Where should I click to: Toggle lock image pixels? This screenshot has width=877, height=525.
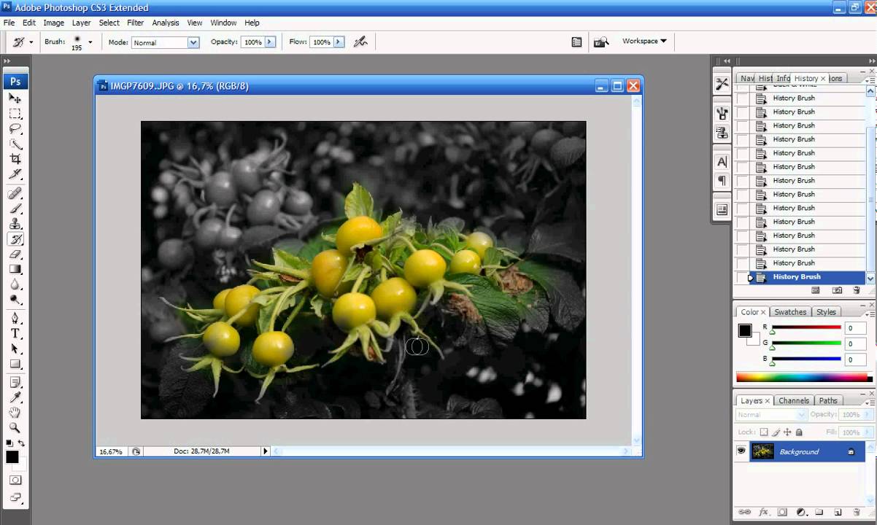[776, 432]
